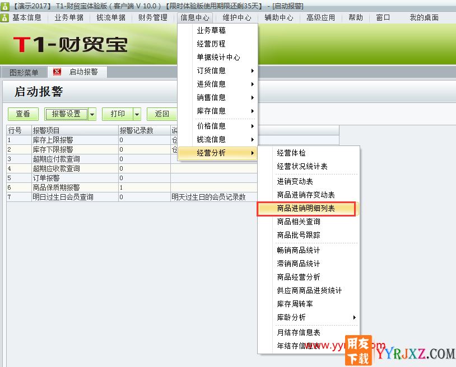
Task: Select the 订单报警 row
Action: 132,178
